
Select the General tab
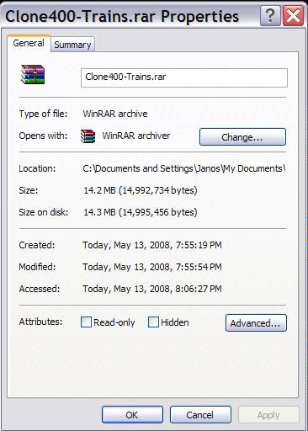(x=29, y=43)
